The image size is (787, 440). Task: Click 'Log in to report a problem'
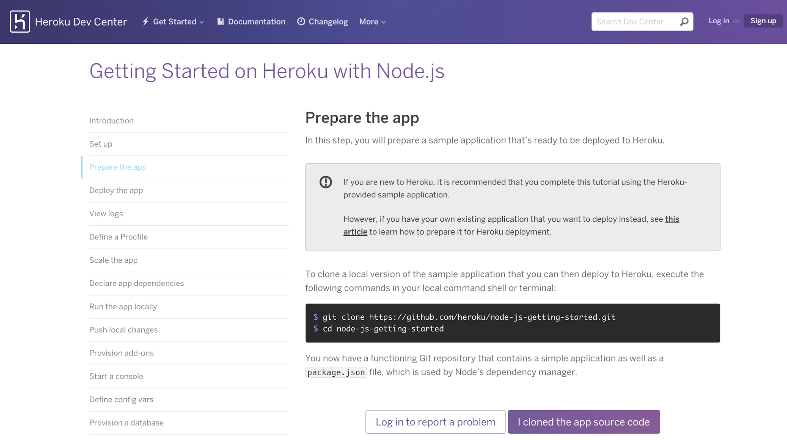(435, 422)
